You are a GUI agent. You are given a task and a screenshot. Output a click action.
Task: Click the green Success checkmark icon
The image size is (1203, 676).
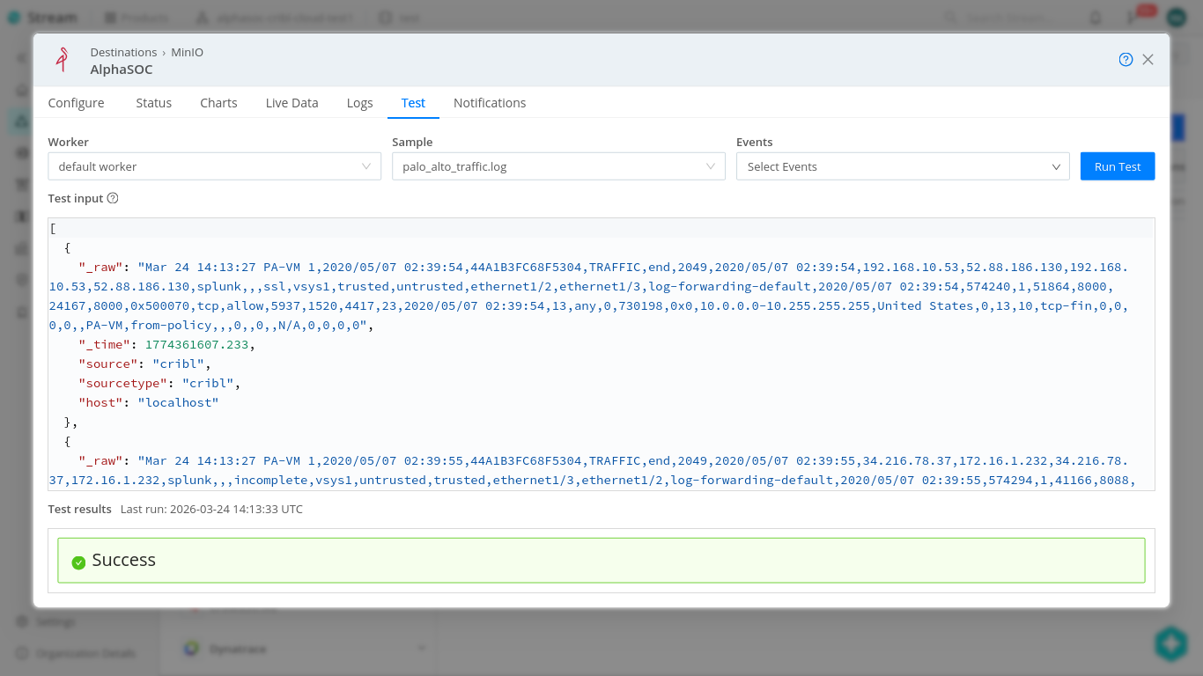[x=78, y=562]
